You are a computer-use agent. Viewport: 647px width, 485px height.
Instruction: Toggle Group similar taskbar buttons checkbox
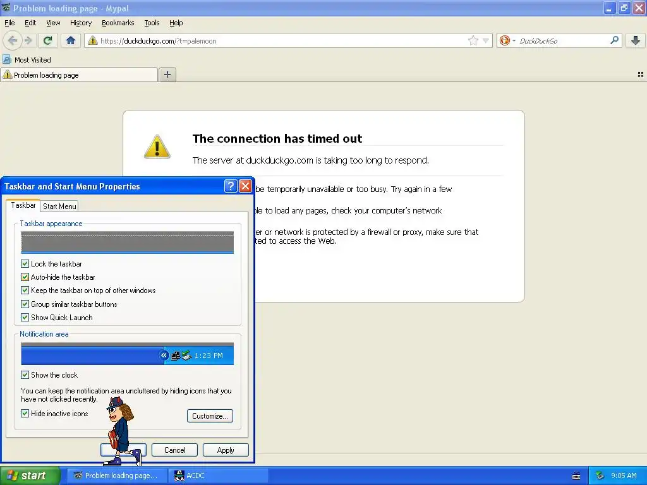[x=25, y=304]
